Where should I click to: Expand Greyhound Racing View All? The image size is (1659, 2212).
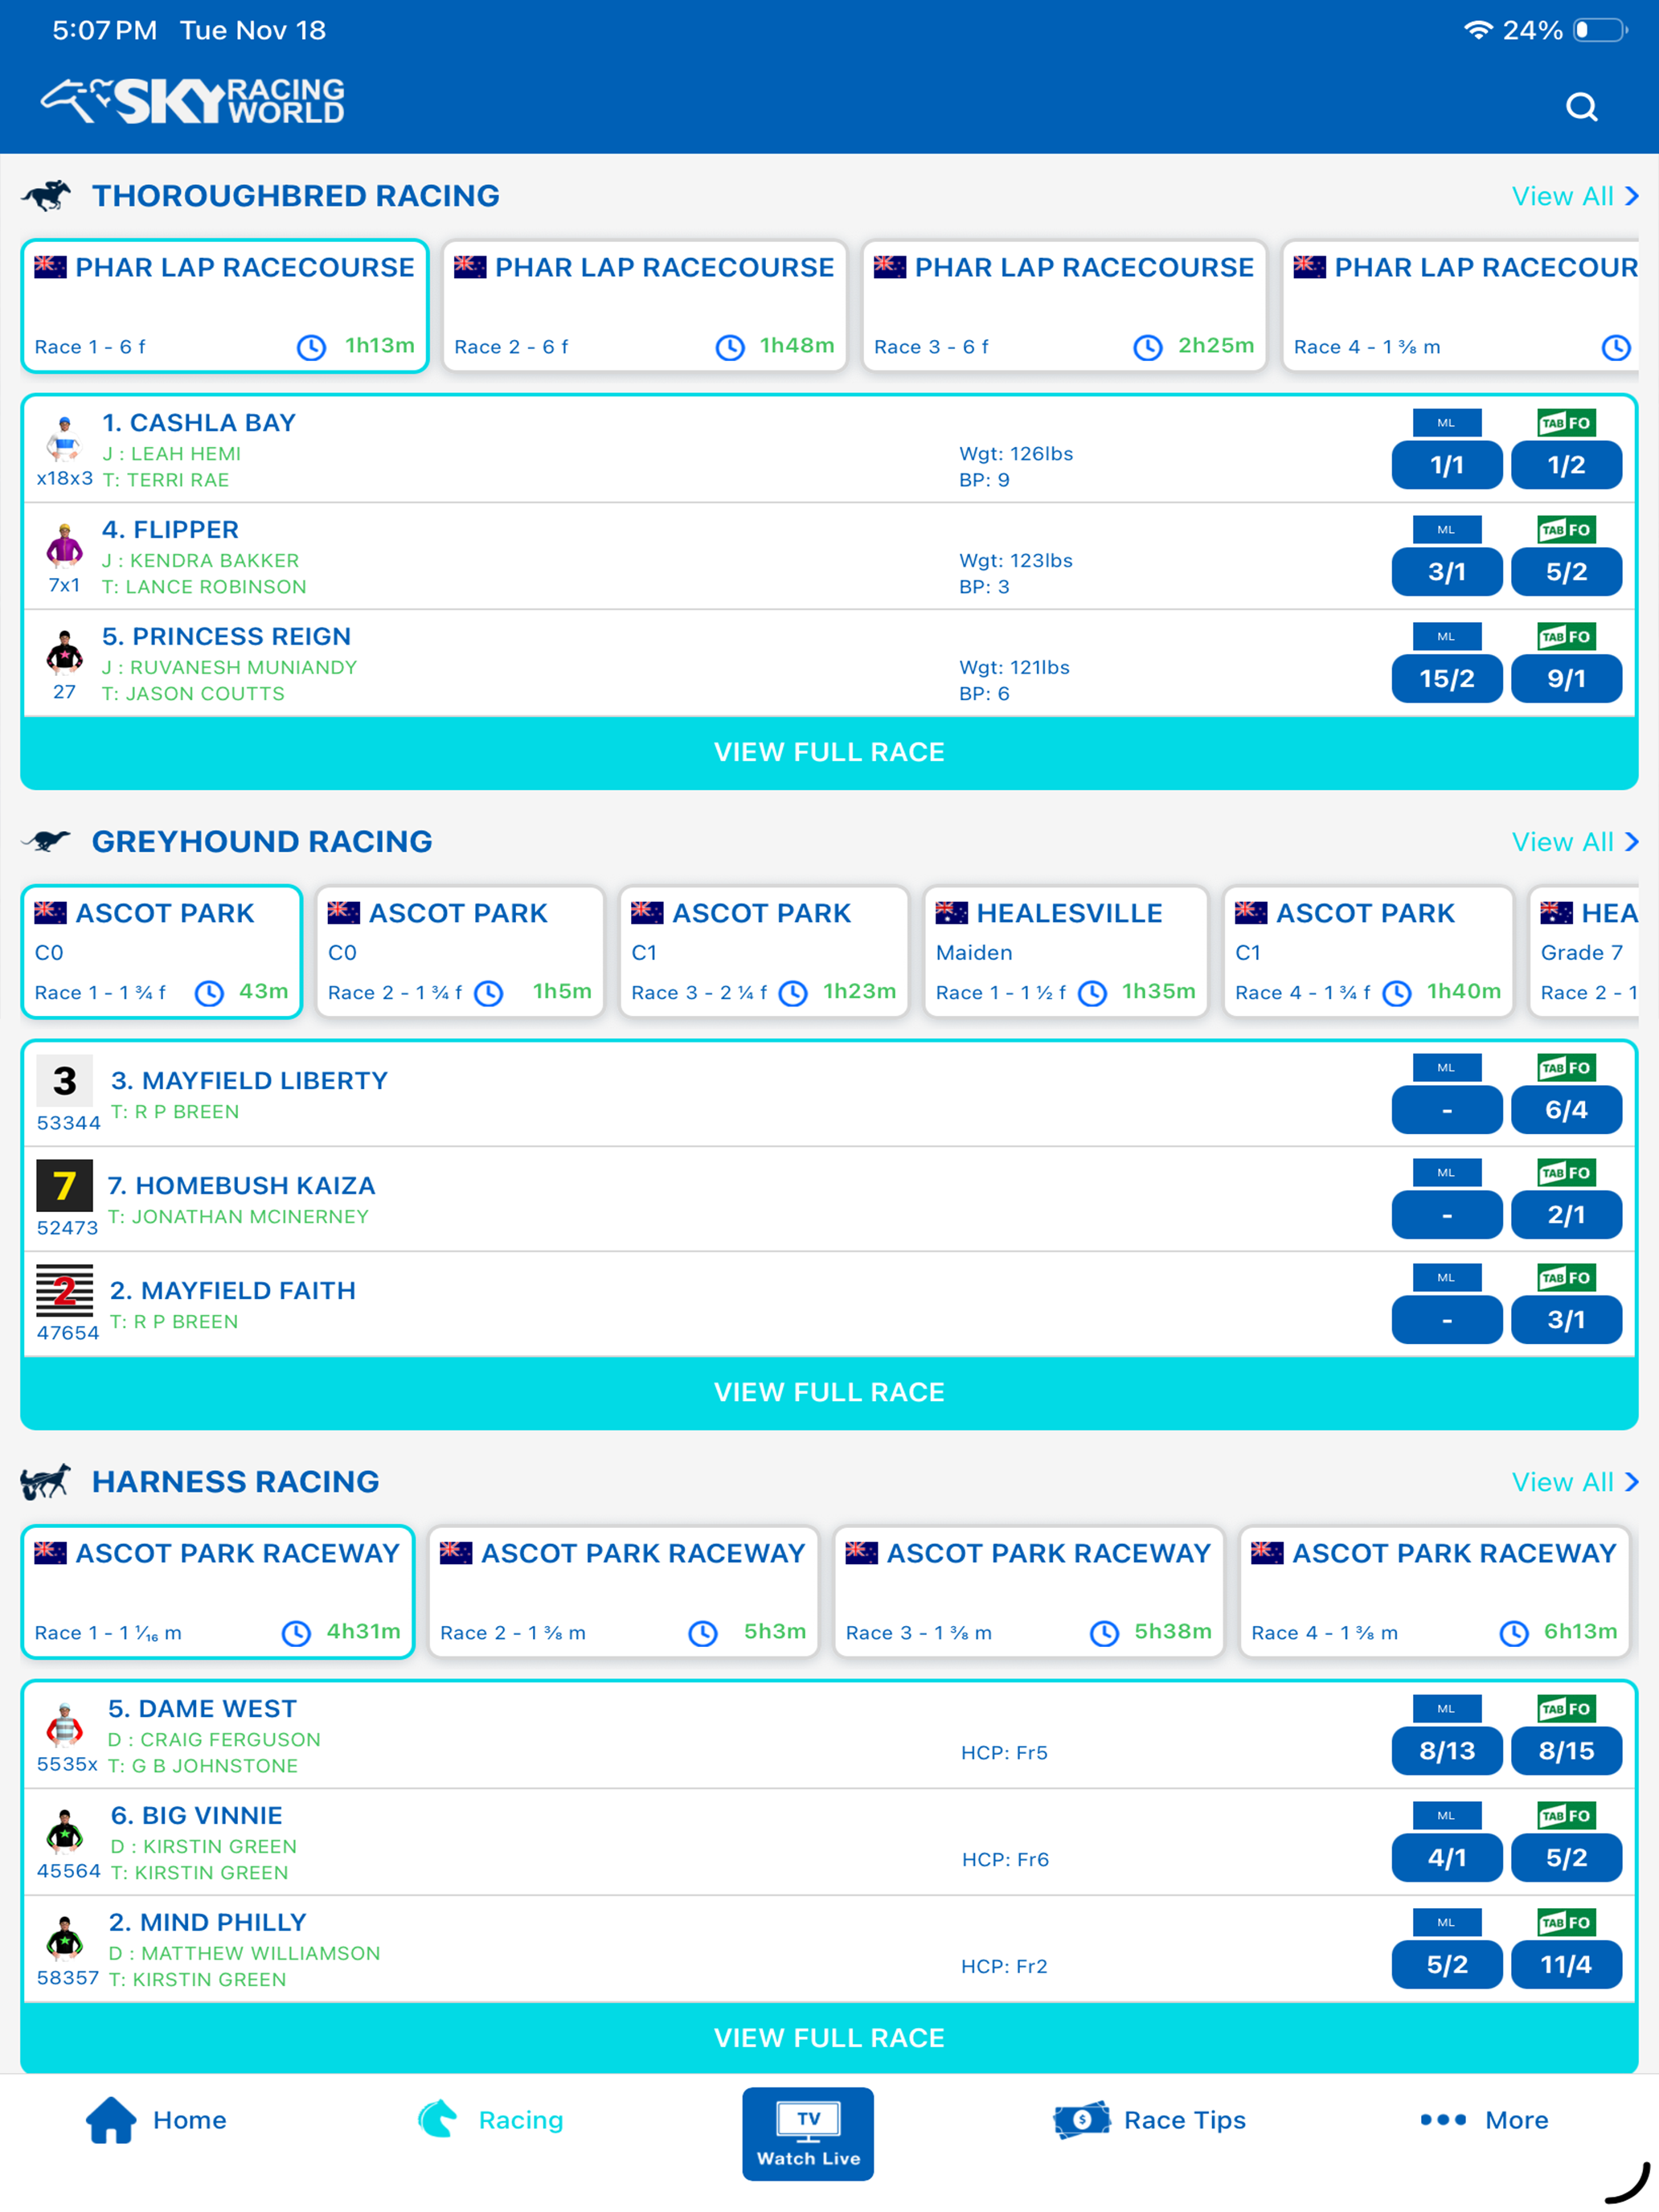(x=1574, y=842)
